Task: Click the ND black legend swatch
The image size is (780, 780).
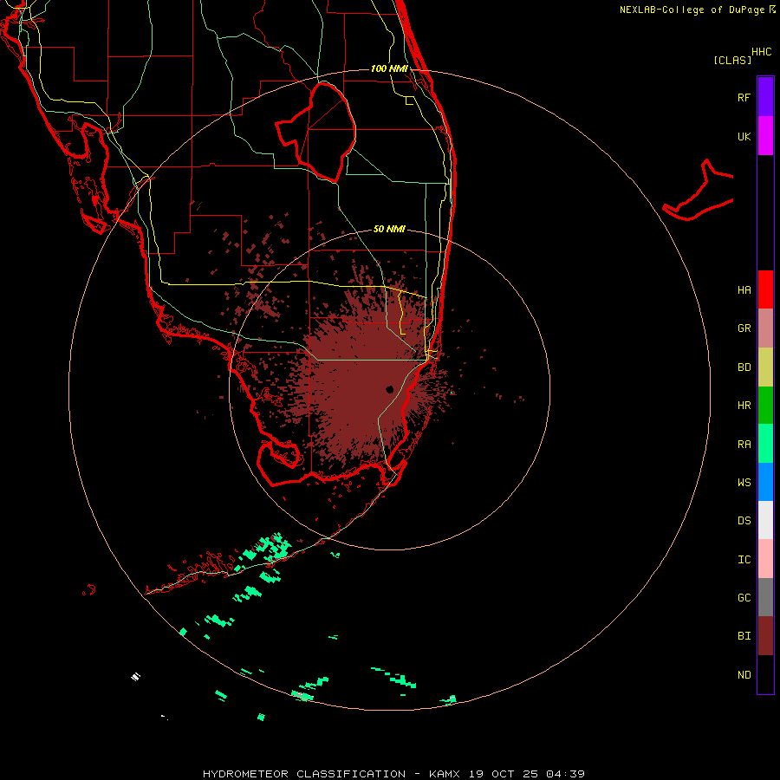Action: point(765,674)
